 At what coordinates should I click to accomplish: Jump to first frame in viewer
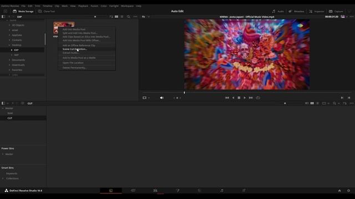click(x=227, y=98)
